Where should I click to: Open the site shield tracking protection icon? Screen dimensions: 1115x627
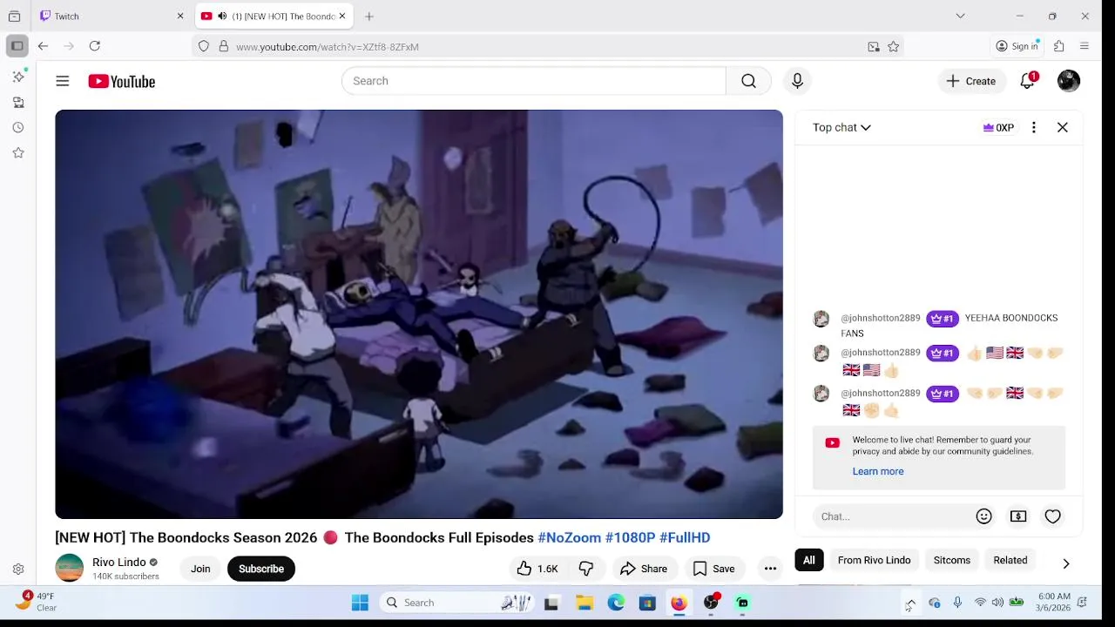204,47
